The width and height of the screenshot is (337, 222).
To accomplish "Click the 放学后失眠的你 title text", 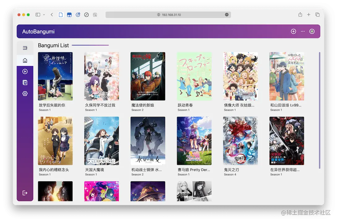I will [52, 105].
